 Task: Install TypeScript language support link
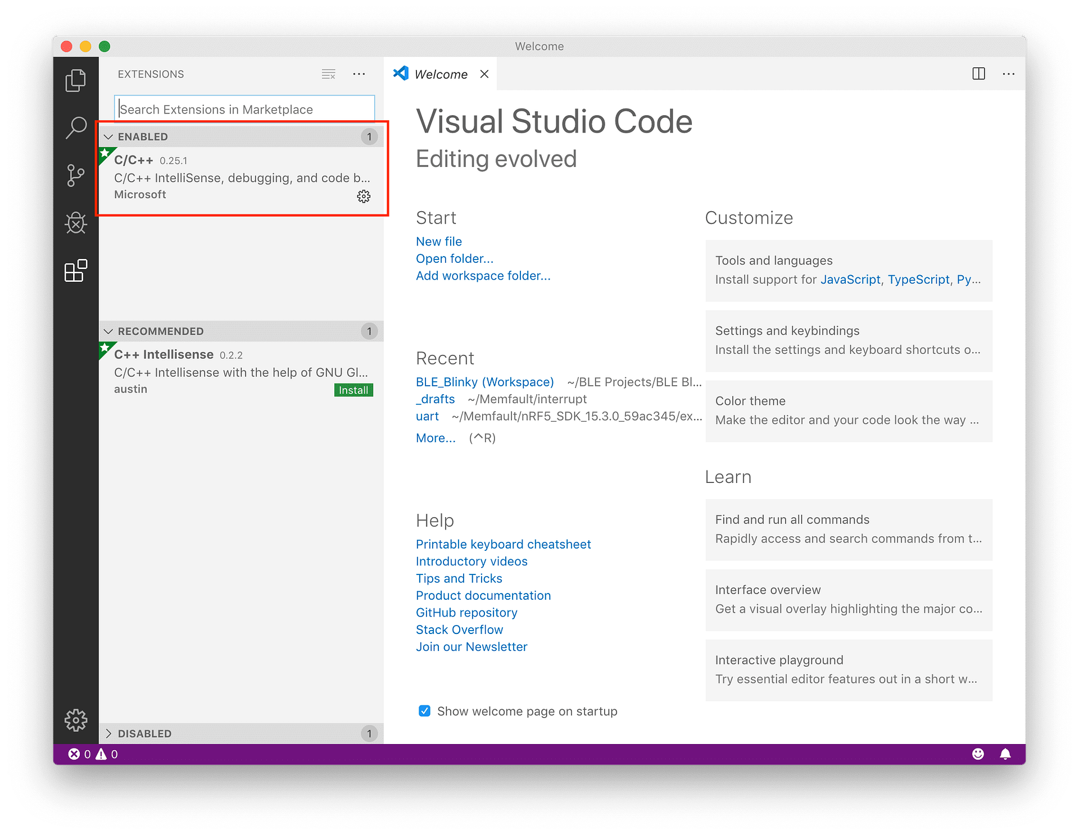pos(919,280)
